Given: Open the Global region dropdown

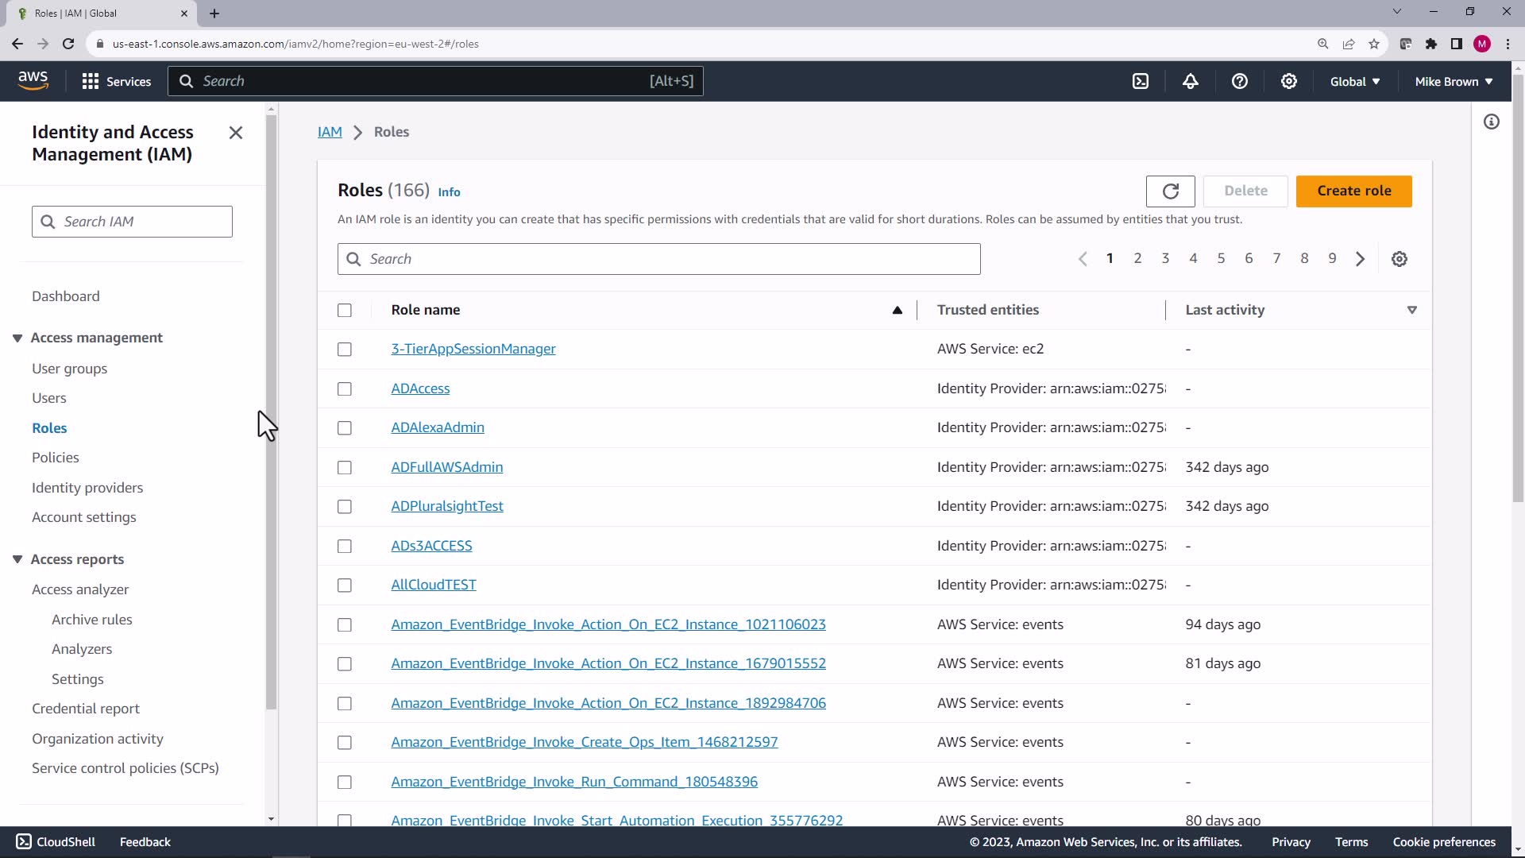Looking at the screenshot, I should click(x=1354, y=81).
